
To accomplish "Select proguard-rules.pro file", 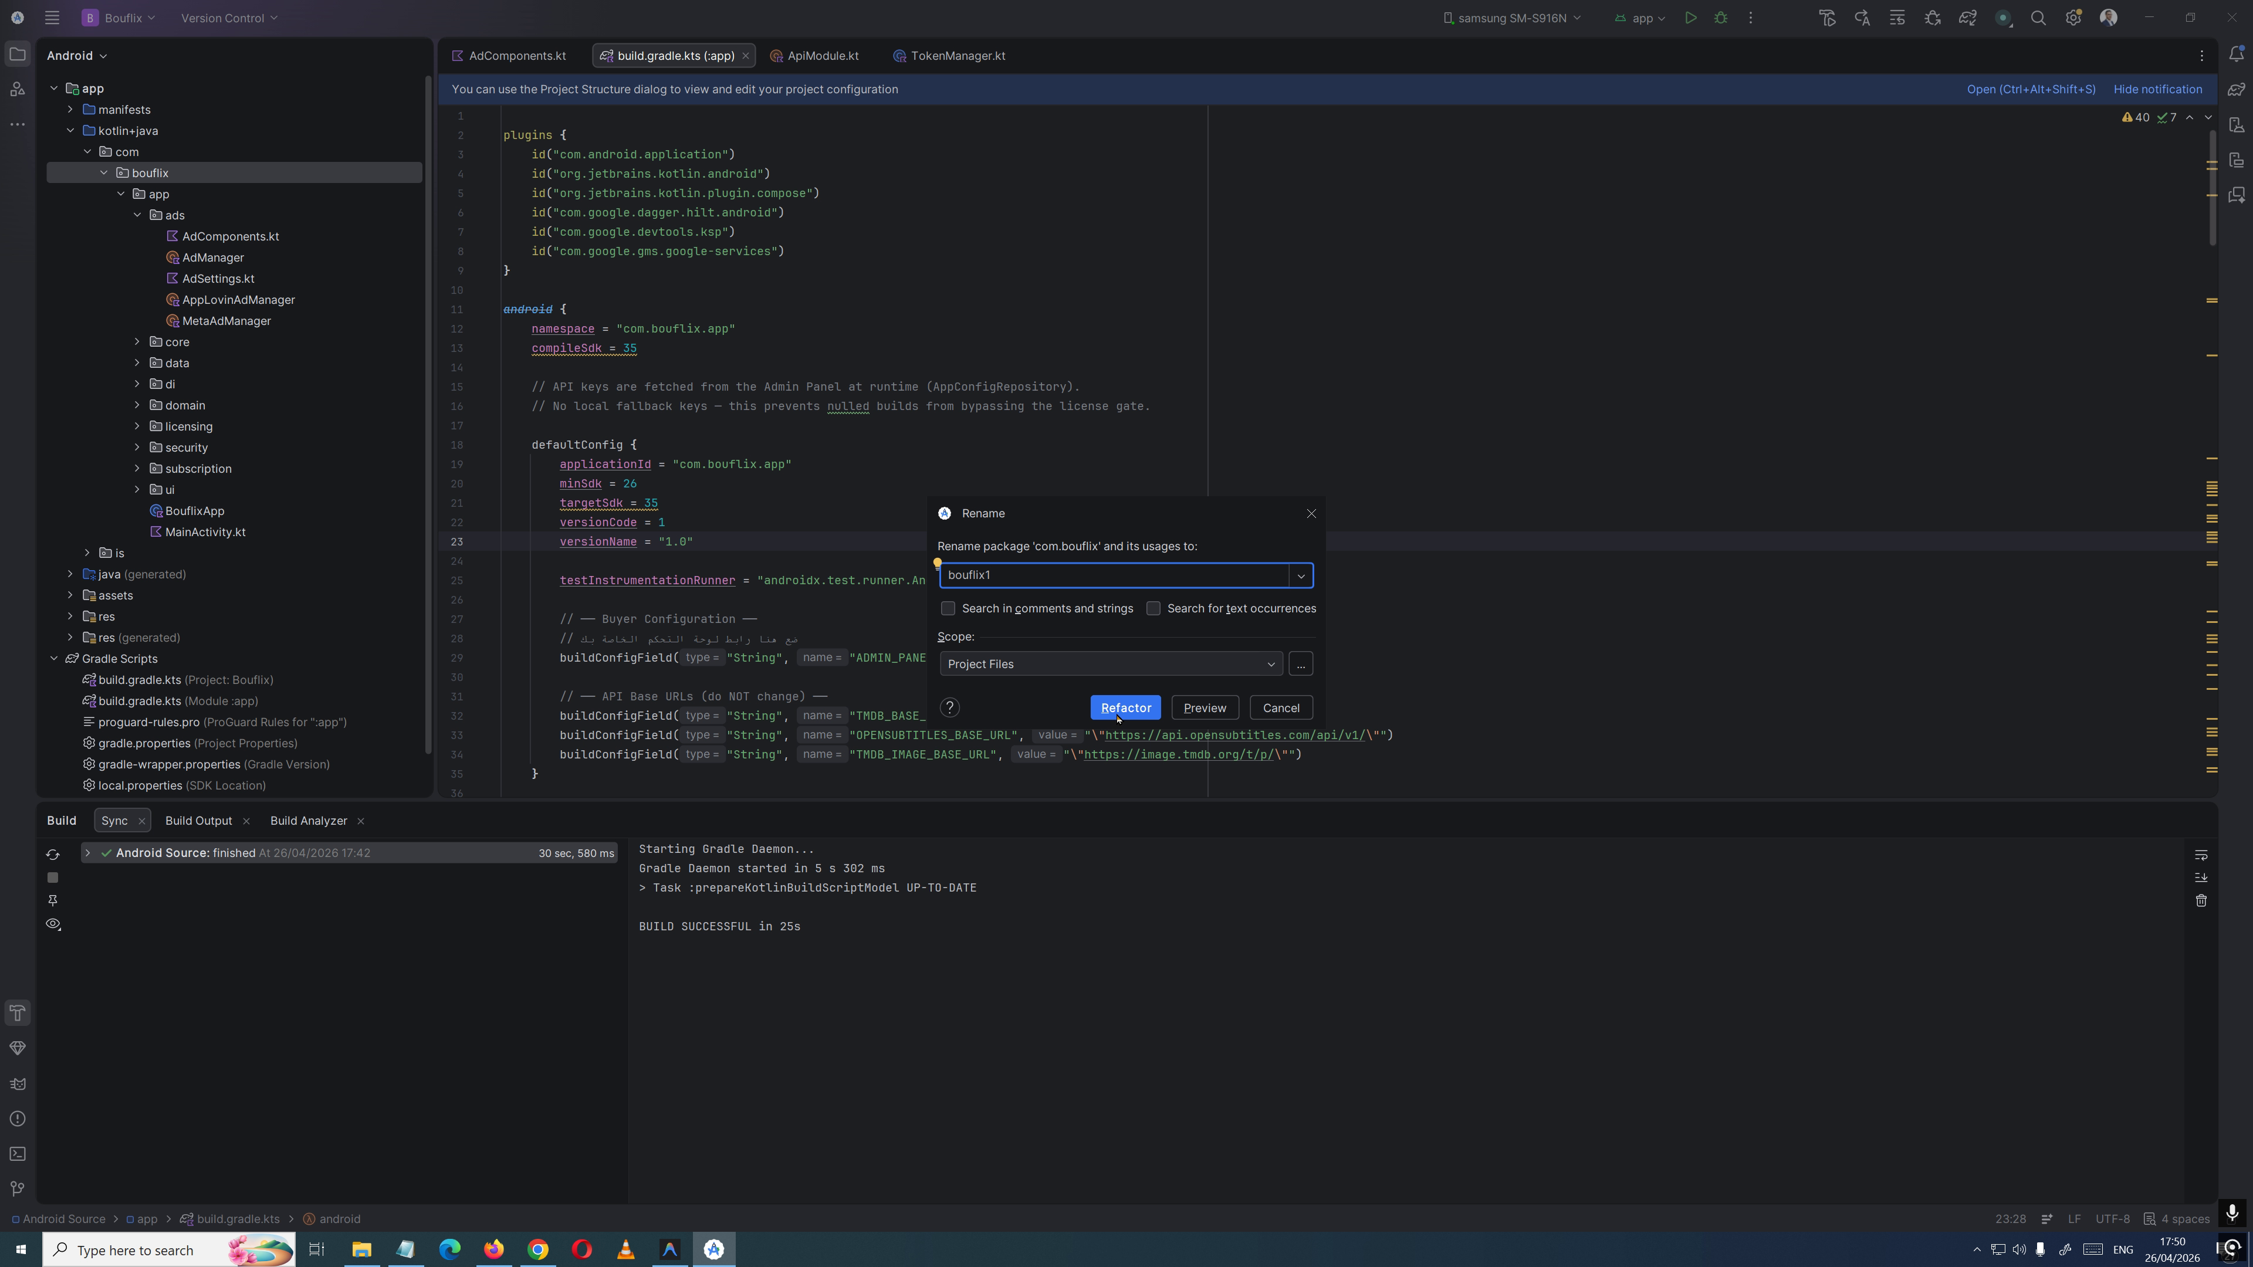I will [214, 722].
